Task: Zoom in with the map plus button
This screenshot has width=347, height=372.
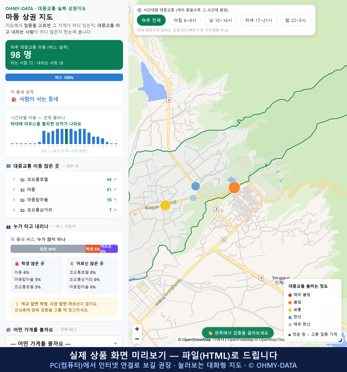Action: (137, 329)
